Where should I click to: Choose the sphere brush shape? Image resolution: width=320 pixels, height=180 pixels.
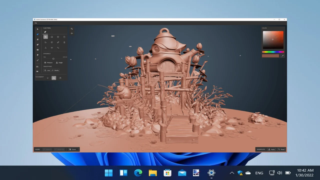pos(52,37)
